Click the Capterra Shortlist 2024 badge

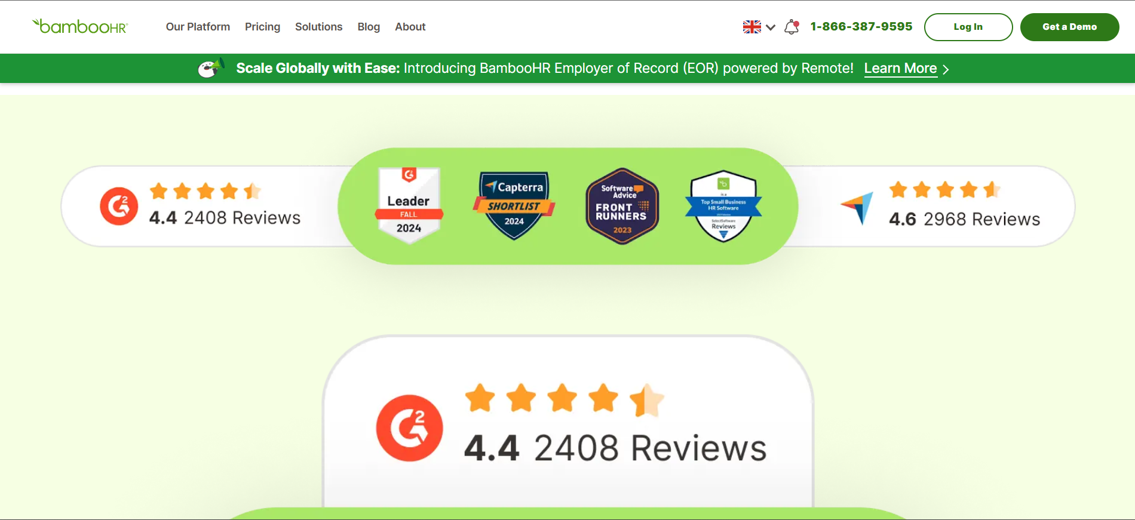[514, 205]
